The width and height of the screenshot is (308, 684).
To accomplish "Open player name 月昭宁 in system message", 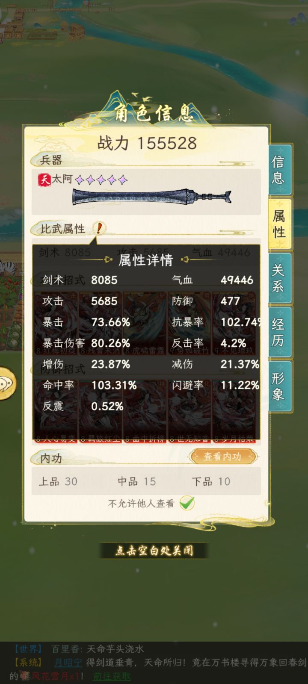I will [68, 663].
